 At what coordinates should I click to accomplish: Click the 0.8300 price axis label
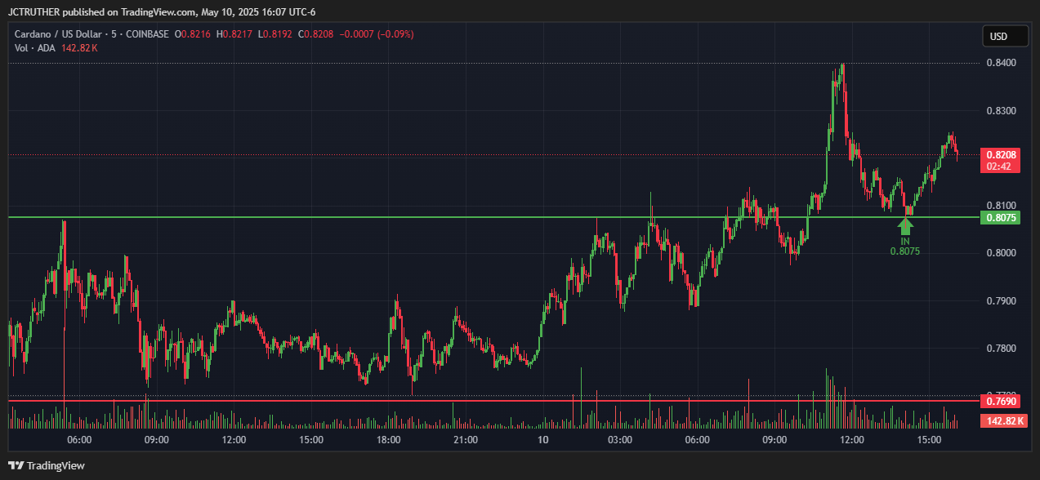point(1001,111)
